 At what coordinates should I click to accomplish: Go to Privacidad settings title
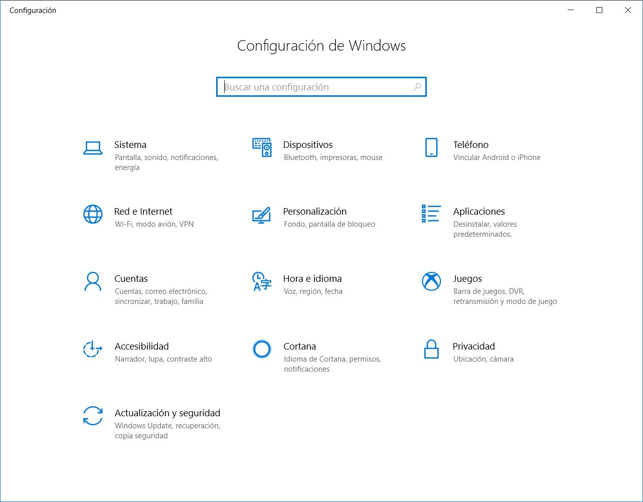click(473, 347)
